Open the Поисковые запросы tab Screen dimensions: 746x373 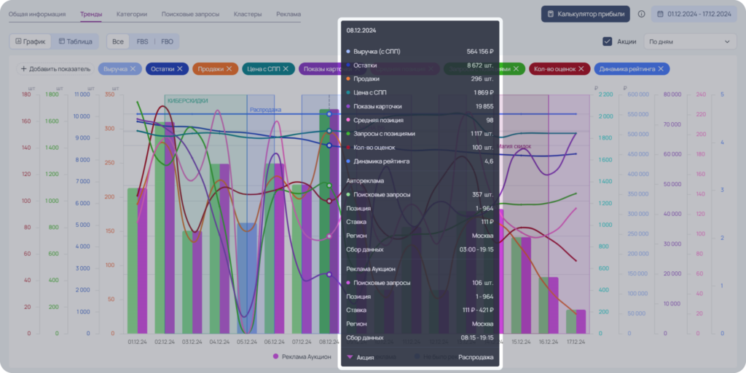190,15
